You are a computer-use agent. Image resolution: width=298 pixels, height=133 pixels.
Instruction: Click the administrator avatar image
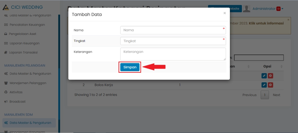(x=246, y=9)
